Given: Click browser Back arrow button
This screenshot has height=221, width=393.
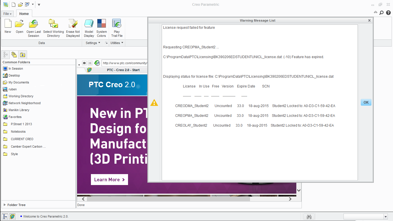Looking at the screenshot, I should (84, 63).
